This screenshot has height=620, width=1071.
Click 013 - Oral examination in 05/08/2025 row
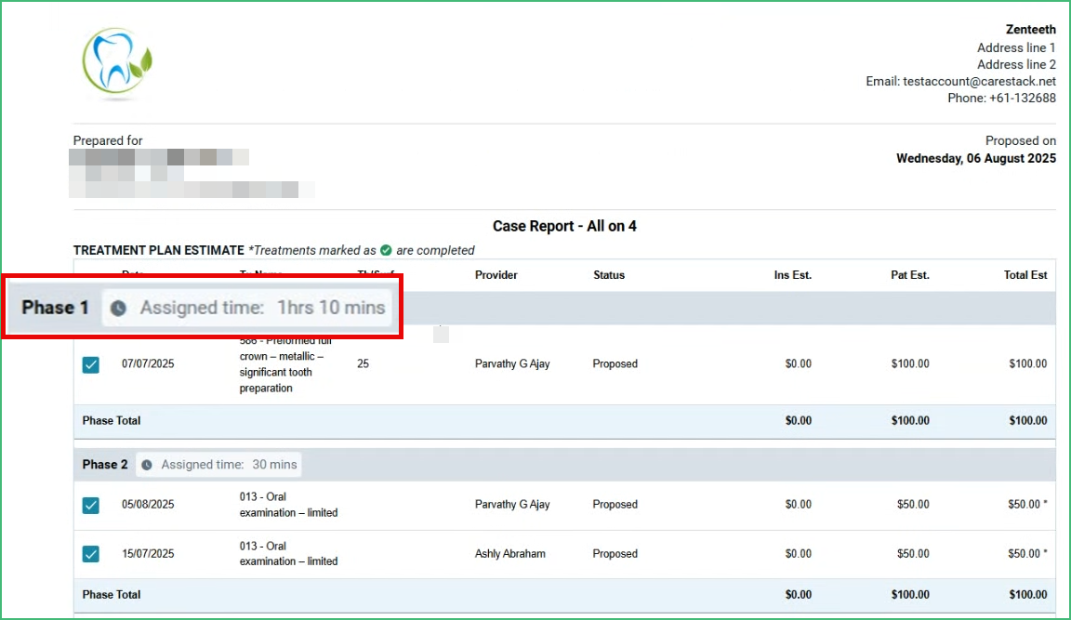(x=288, y=505)
